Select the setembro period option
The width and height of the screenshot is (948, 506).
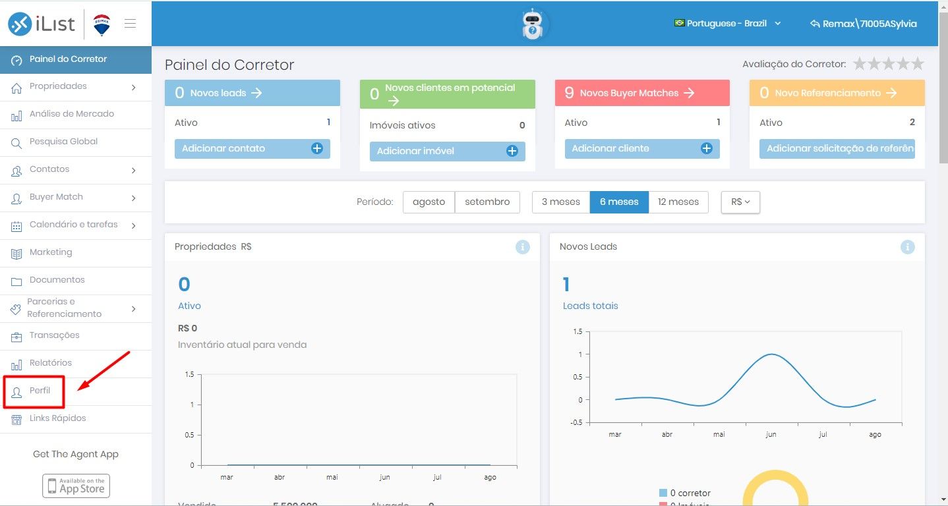[x=487, y=202]
